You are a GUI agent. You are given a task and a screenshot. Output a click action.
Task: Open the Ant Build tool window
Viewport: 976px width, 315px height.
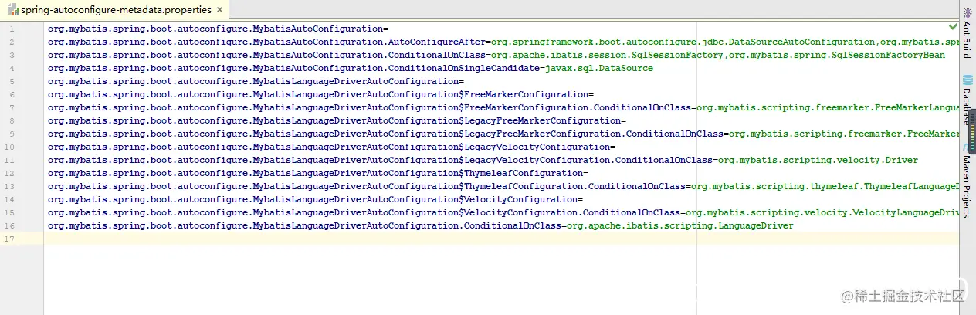[x=968, y=34]
